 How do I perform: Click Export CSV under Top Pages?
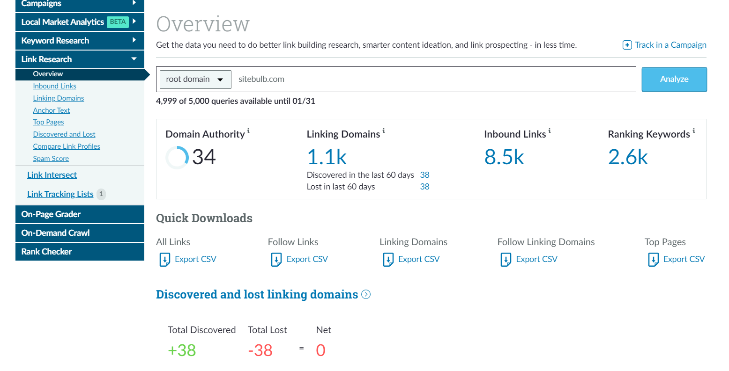click(x=684, y=259)
